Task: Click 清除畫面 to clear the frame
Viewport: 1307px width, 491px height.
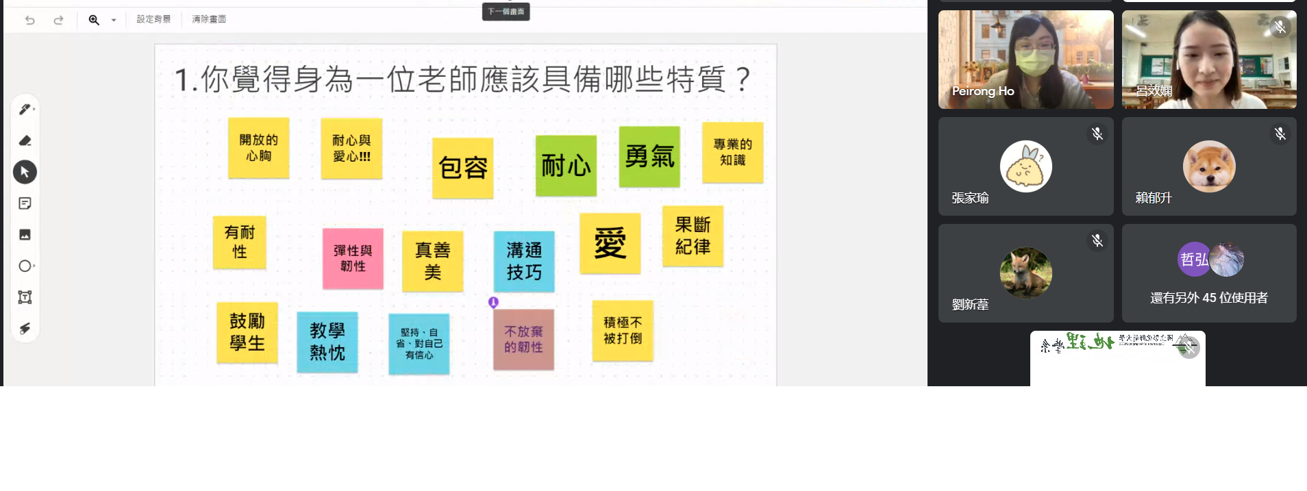Action: (209, 19)
